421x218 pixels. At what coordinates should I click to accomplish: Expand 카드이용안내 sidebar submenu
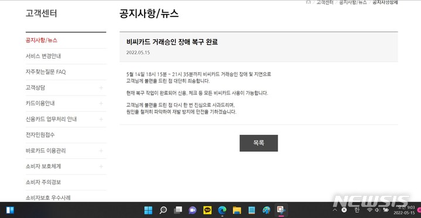pyautogui.click(x=101, y=104)
